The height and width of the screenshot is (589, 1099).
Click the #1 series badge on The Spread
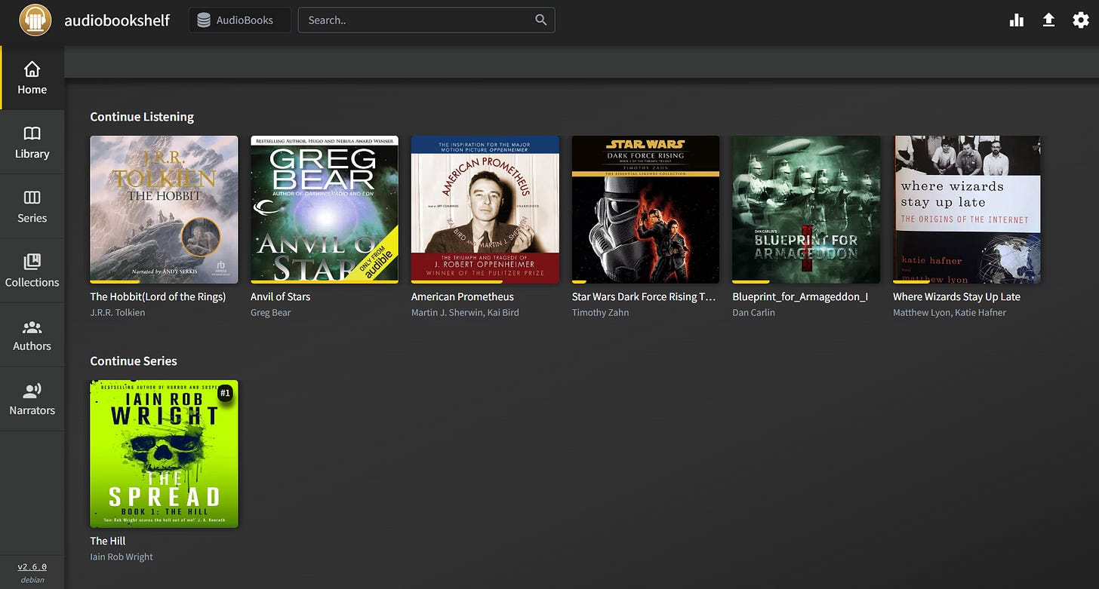[225, 393]
